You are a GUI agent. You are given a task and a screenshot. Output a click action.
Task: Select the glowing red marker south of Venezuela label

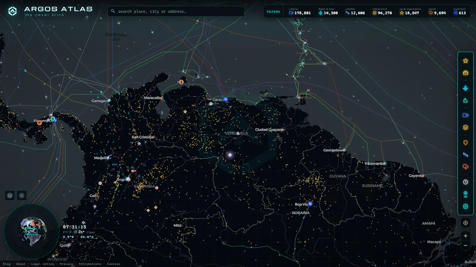click(x=230, y=155)
